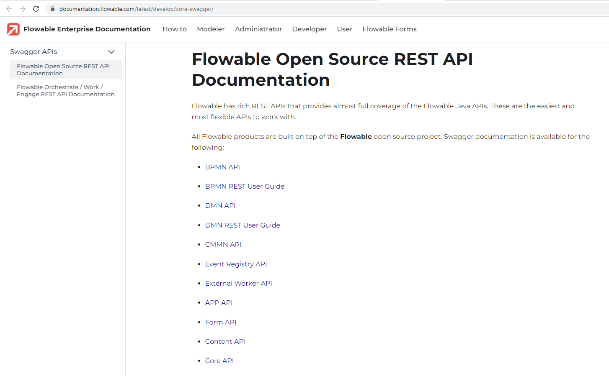Open the DMN REST User Guide link

click(243, 225)
